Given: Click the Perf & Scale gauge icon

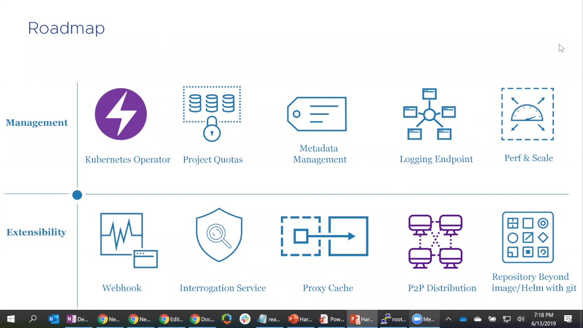Looking at the screenshot, I should tap(527, 114).
